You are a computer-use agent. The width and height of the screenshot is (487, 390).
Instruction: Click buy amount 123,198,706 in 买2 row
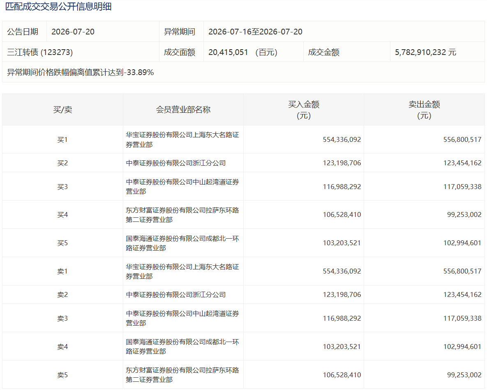pyautogui.click(x=342, y=163)
